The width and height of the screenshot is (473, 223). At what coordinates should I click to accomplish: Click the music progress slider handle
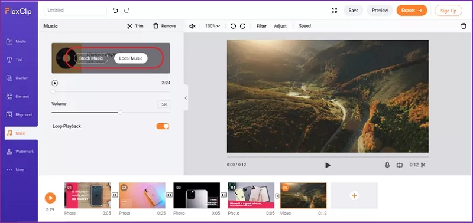pos(53,91)
